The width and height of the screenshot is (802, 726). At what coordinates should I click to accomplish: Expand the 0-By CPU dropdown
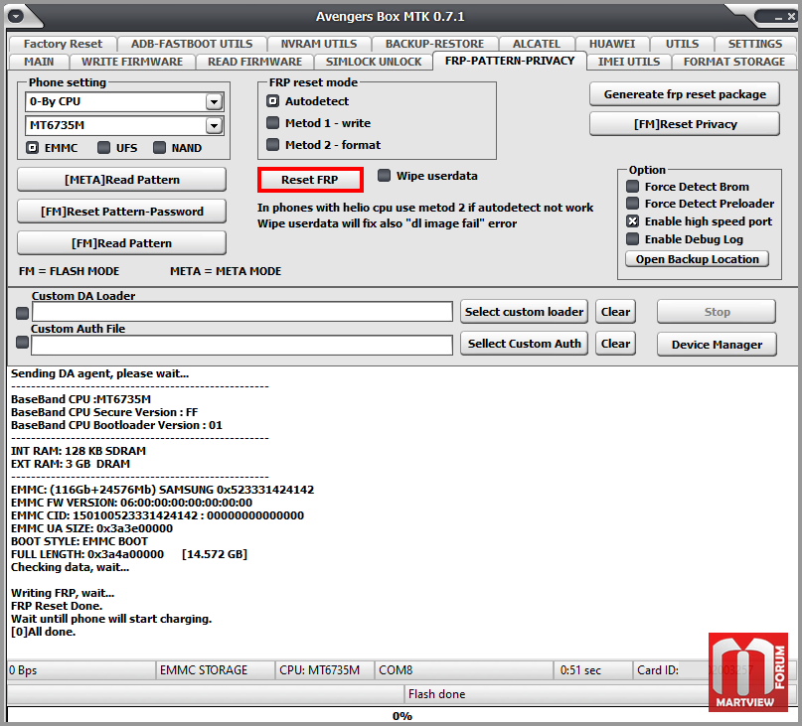pos(214,101)
